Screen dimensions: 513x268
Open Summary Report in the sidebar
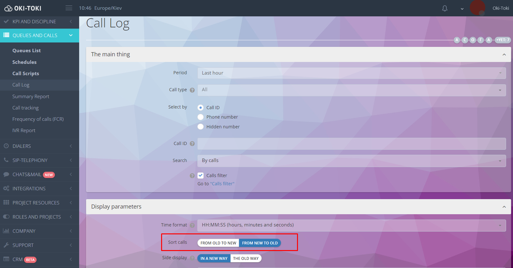31,97
